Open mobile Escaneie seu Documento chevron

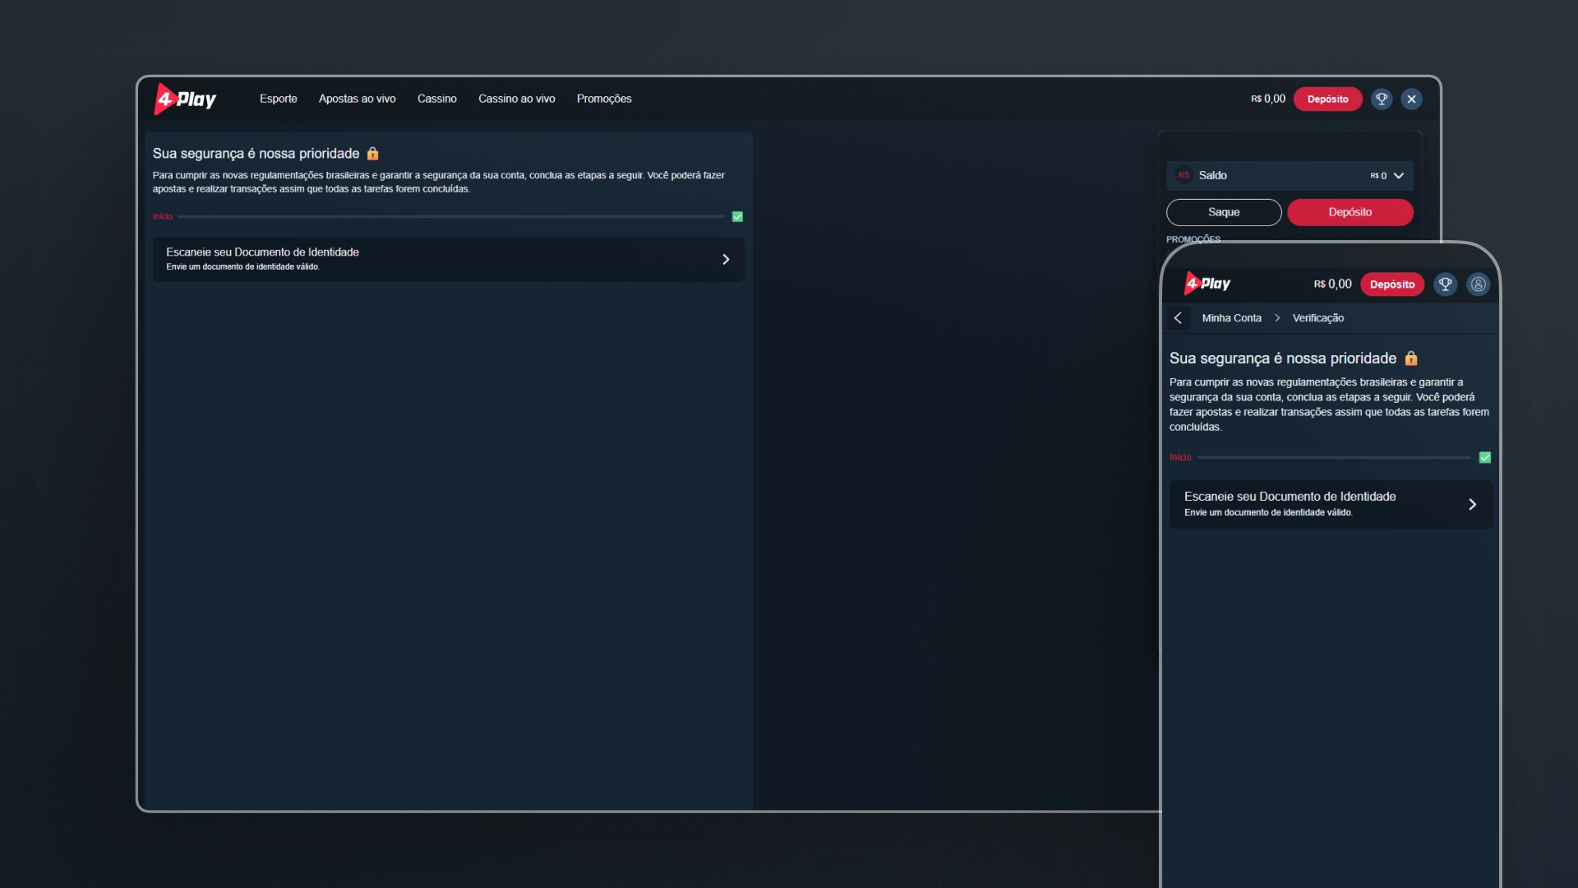coord(1472,504)
